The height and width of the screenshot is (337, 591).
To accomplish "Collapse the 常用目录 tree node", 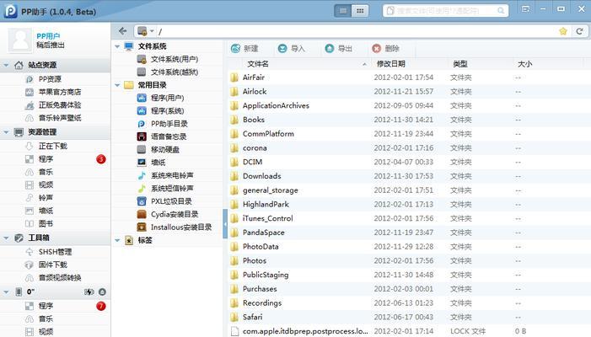I will point(117,85).
